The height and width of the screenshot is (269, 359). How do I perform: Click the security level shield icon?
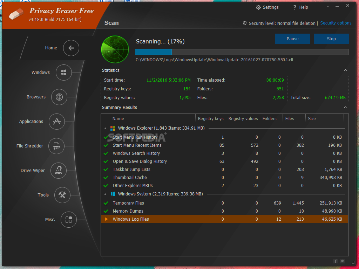pos(244,23)
